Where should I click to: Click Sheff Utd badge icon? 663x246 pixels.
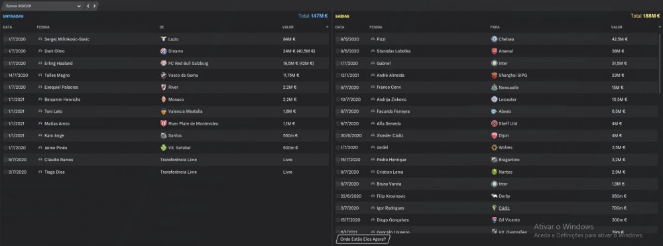(x=494, y=123)
